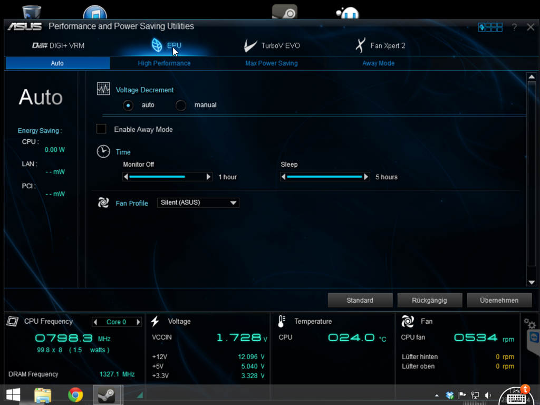Click the DRAM Frequency 1327.1 MHz value
The height and width of the screenshot is (405, 540).
pos(117,374)
